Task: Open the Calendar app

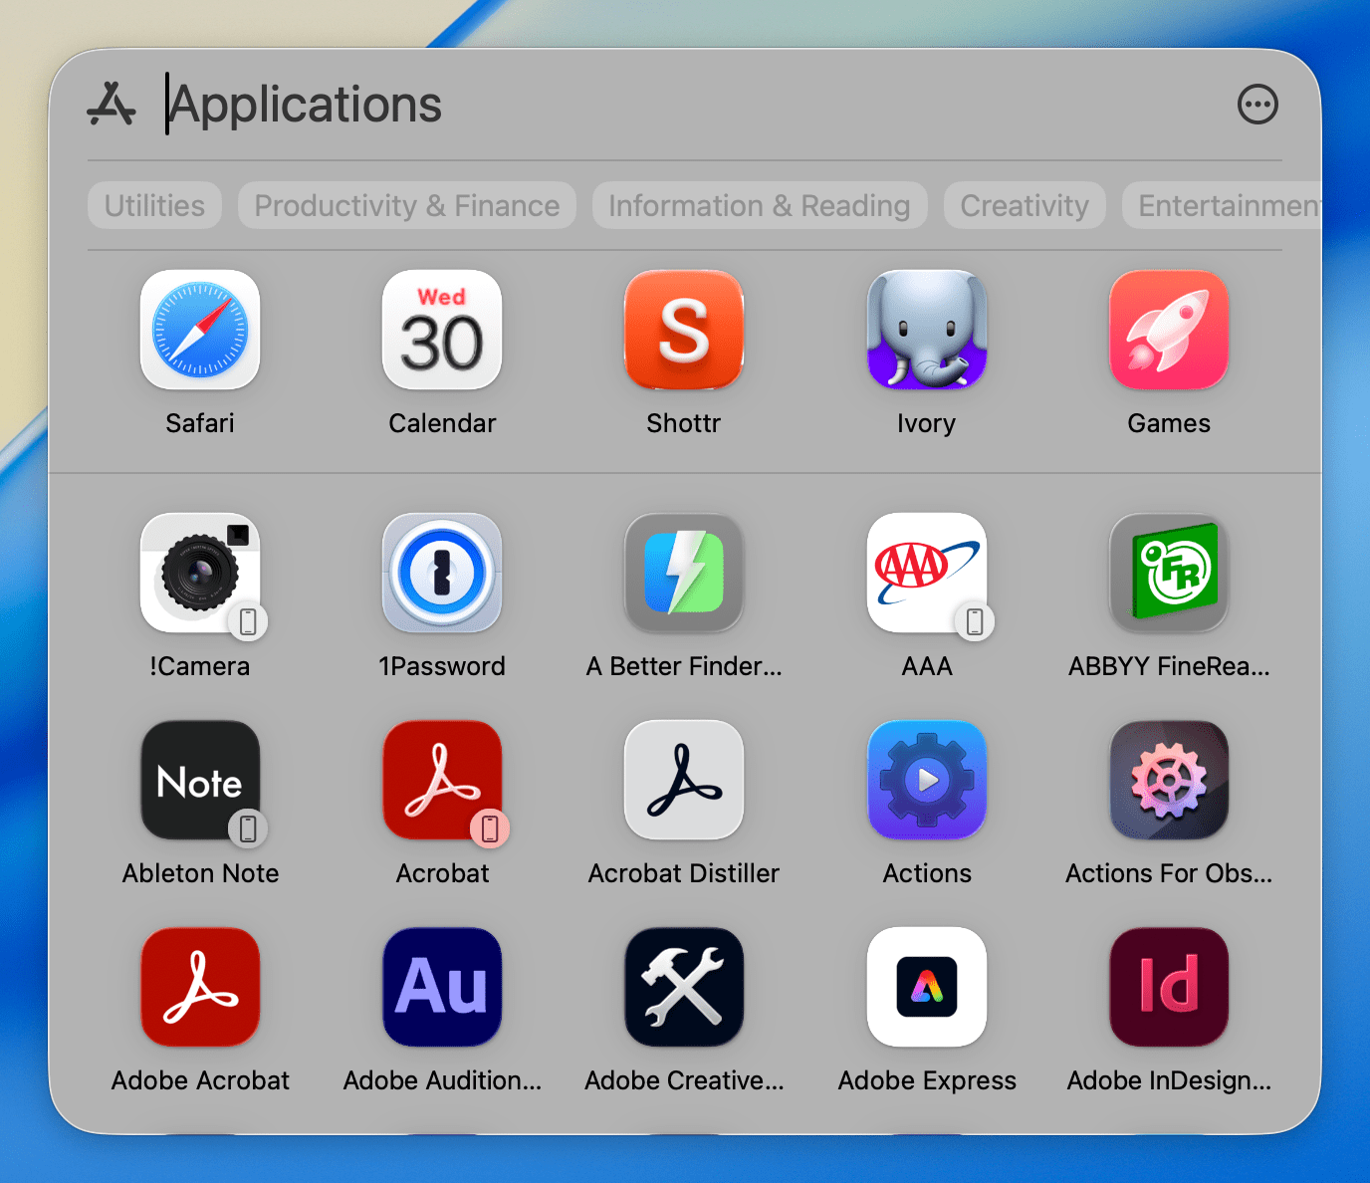Action: 442,330
